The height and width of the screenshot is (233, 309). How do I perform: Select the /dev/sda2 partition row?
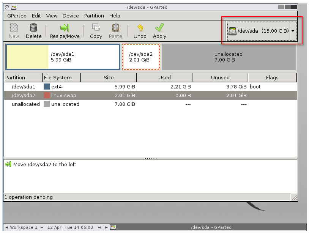point(150,95)
